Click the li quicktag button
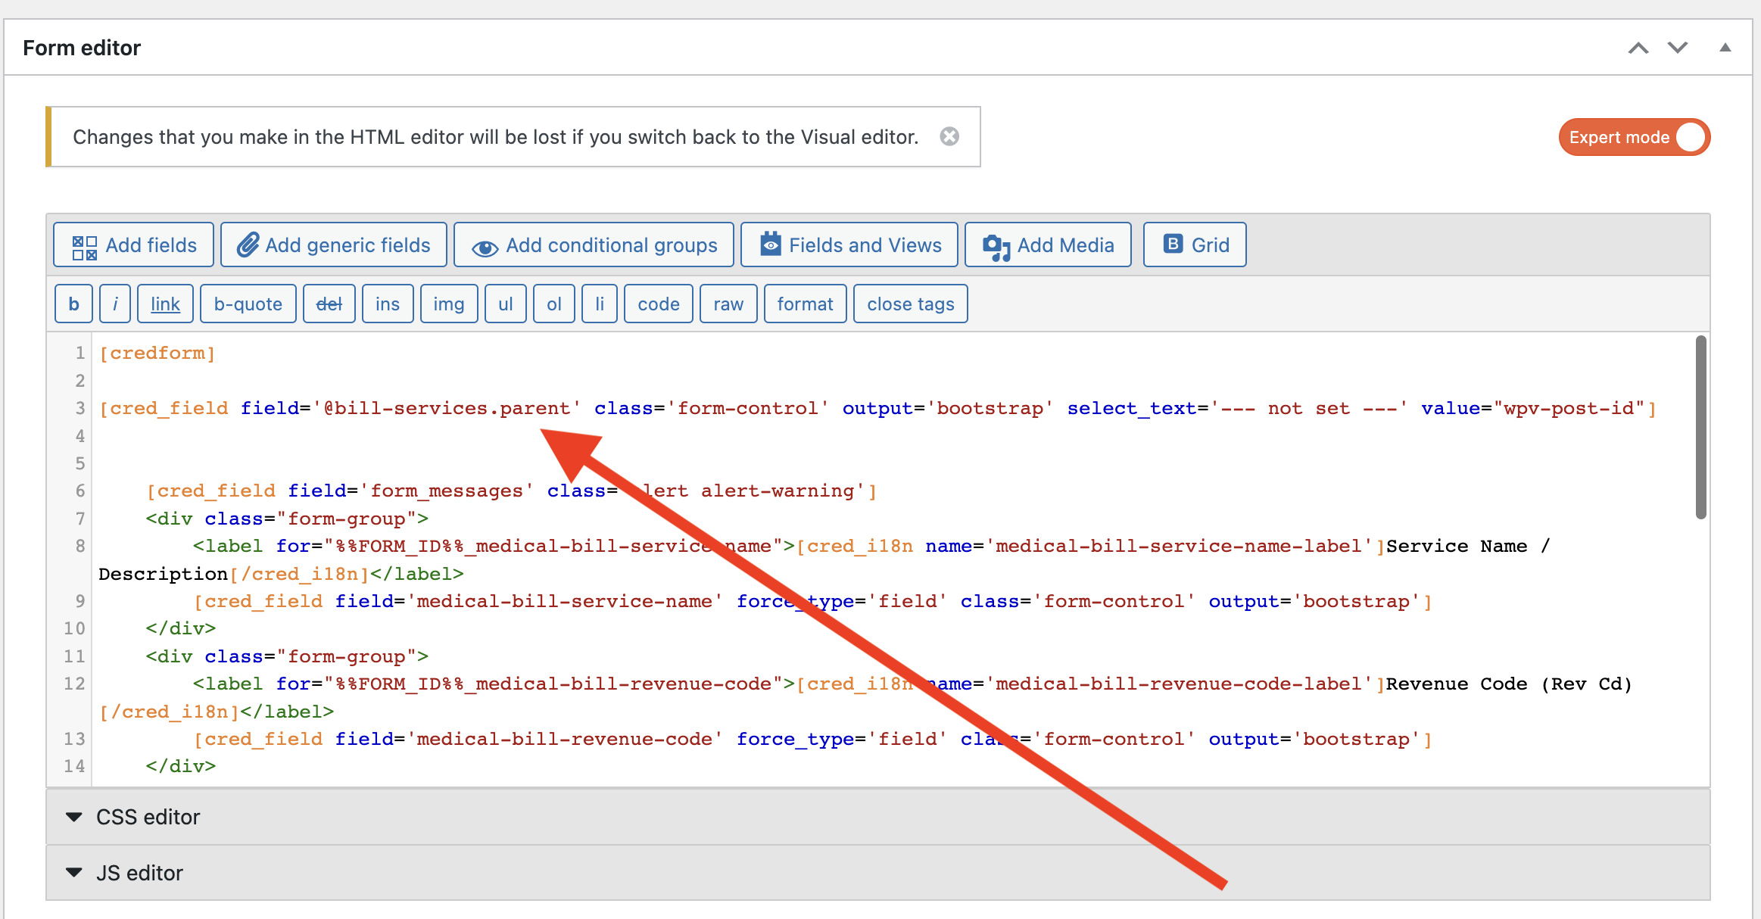The height and width of the screenshot is (919, 1761). click(x=600, y=304)
